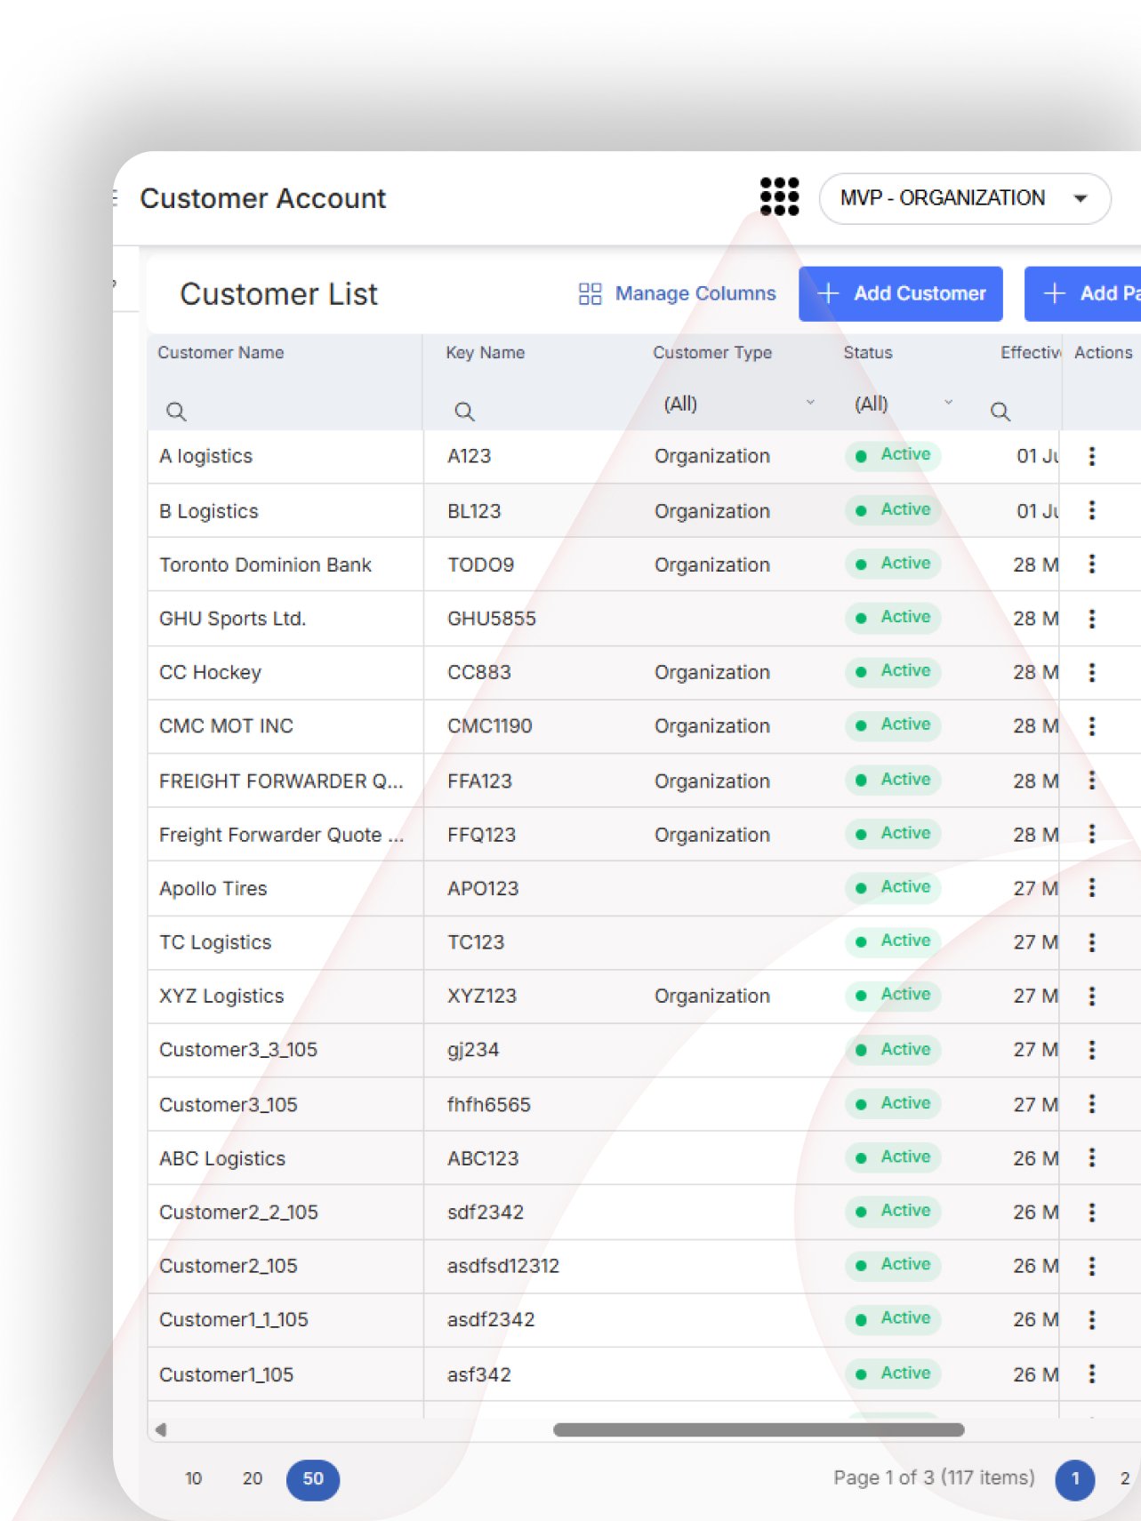Select FREIGHT FORWARDER Q... name cell
1141x1521 pixels.
point(285,781)
